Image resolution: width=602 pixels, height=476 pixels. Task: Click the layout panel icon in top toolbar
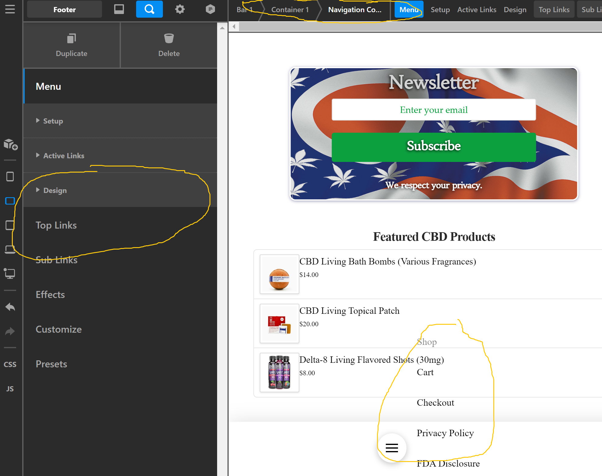[119, 9]
